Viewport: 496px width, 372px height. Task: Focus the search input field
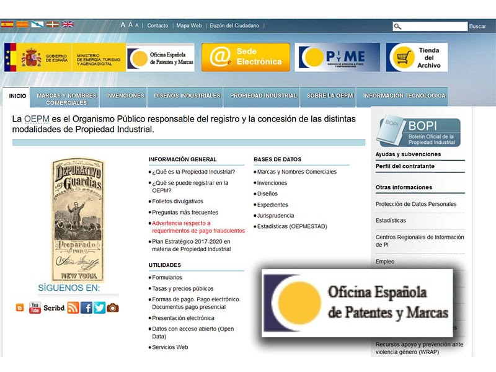(430, 26)
